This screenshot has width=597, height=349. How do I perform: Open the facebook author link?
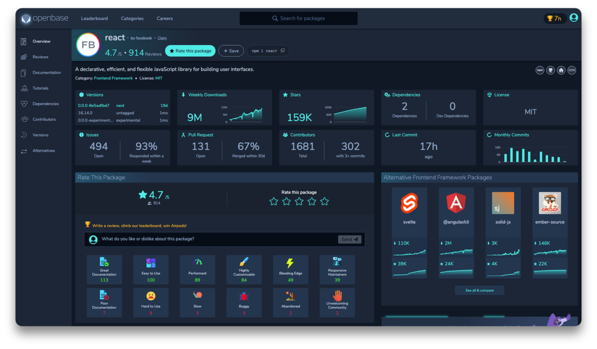click(x=144, y=38)
